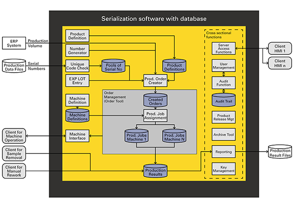Select the Client HMI 1 box
Viewport: 294px width, 208px height.
point(280,48)
